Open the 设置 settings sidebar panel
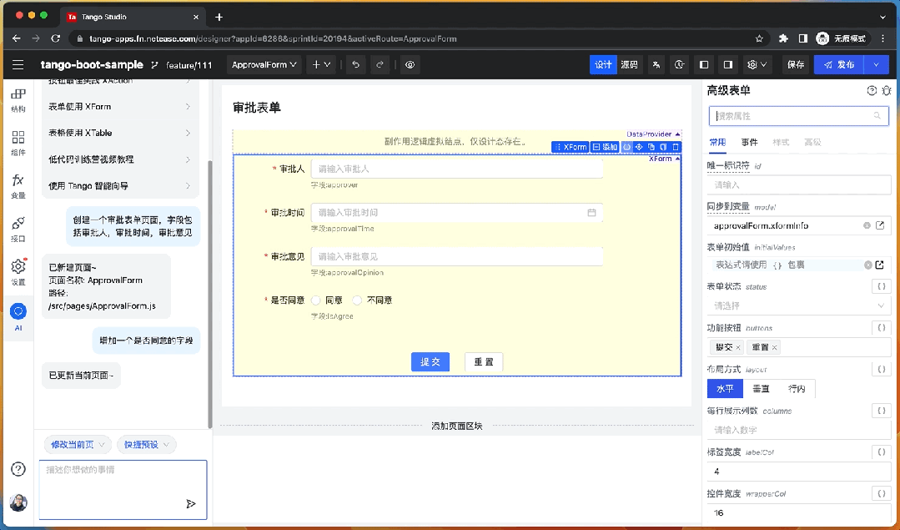 tap(18, 273)
